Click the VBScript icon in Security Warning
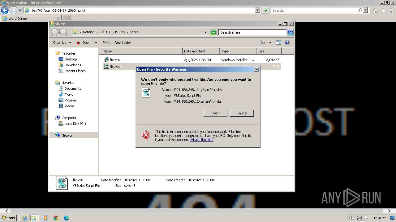Screen dimensions: 396x222 [x=146, y=92]
